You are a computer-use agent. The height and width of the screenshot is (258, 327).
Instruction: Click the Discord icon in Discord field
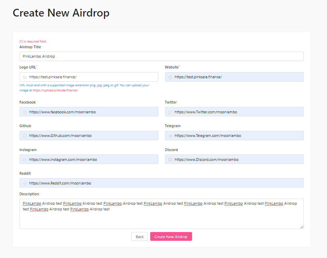(x=170, y=160)
